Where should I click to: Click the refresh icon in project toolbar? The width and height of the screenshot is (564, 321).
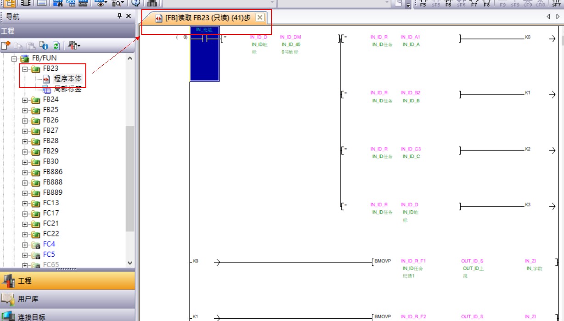(x=56, y=45)
